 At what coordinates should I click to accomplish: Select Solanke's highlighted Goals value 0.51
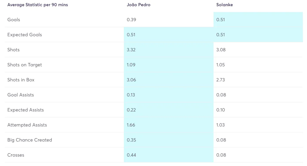coord(221,19)
